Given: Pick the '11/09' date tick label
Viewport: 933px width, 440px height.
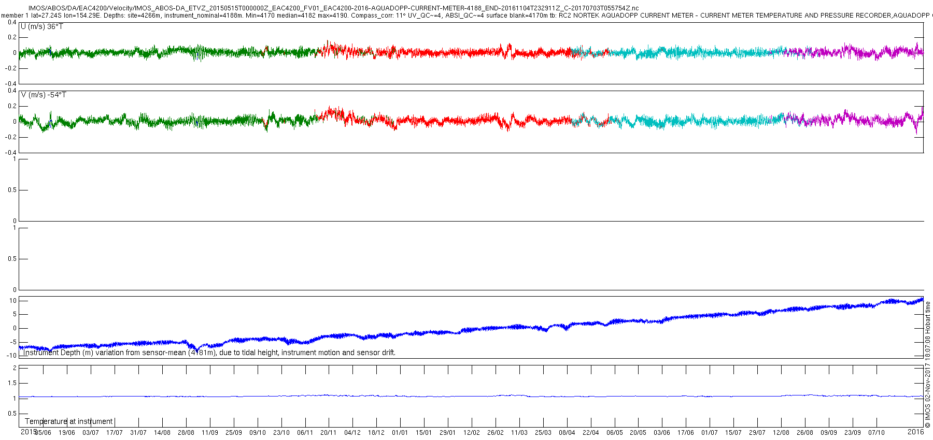Looking at the screenshot, I should (209, 433).
